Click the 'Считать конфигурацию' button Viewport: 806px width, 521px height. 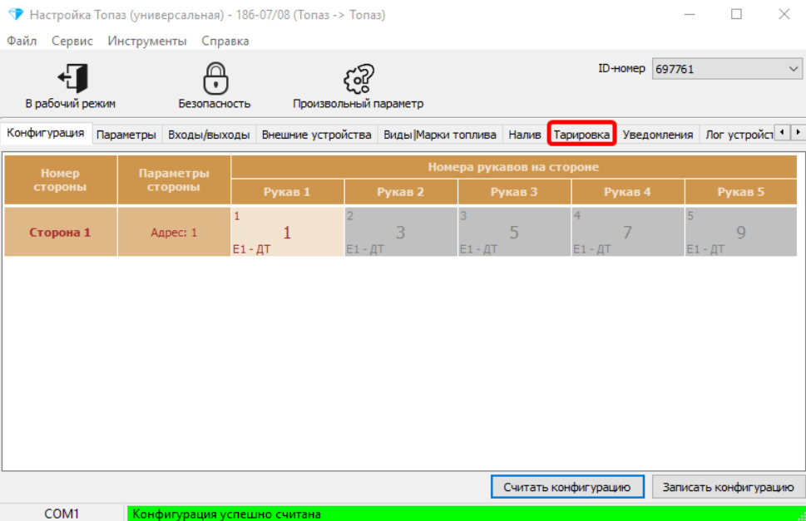pos(567,487)
